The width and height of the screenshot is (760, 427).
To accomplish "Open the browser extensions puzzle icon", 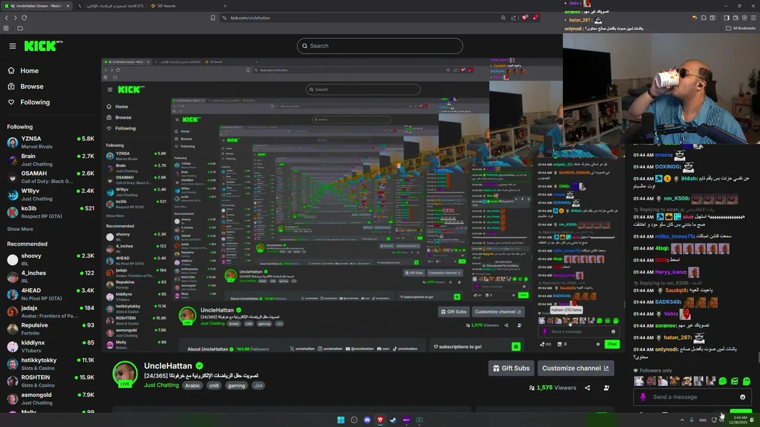I will click(x=703, y=18).
